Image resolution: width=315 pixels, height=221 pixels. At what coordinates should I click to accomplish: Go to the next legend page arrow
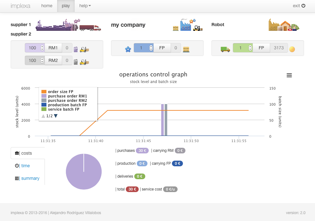pos(56,116)
